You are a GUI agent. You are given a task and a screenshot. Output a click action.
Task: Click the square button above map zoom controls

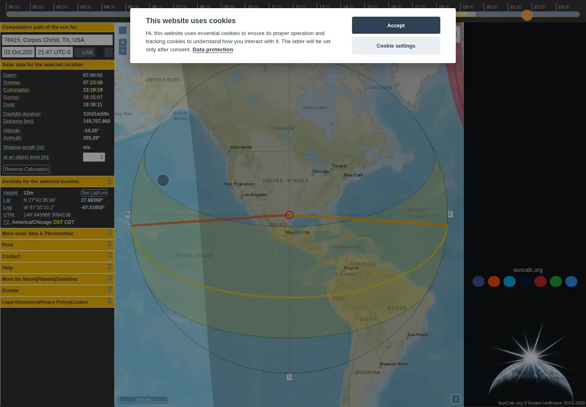point(122,30)
